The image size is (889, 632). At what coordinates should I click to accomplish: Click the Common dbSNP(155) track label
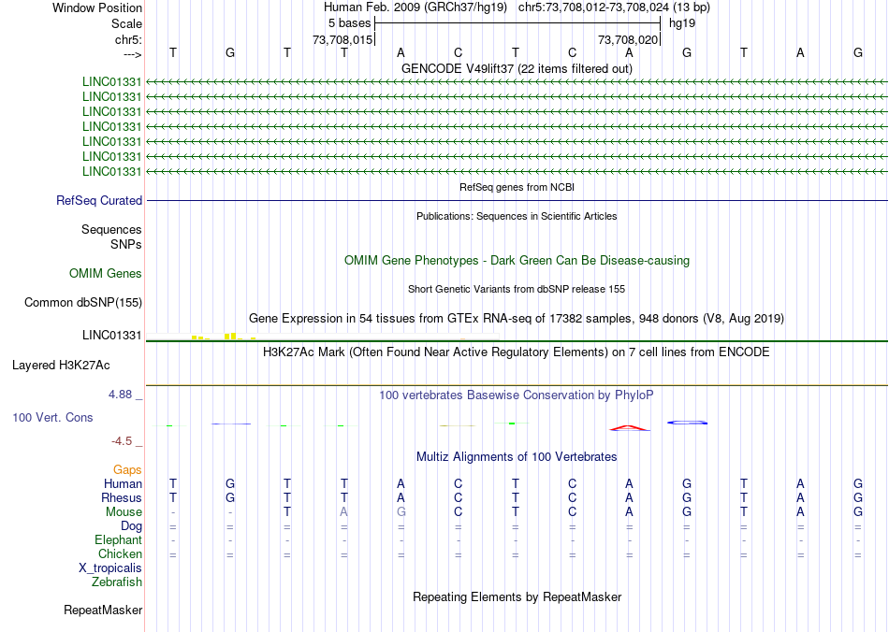click(x=83, y=302)
